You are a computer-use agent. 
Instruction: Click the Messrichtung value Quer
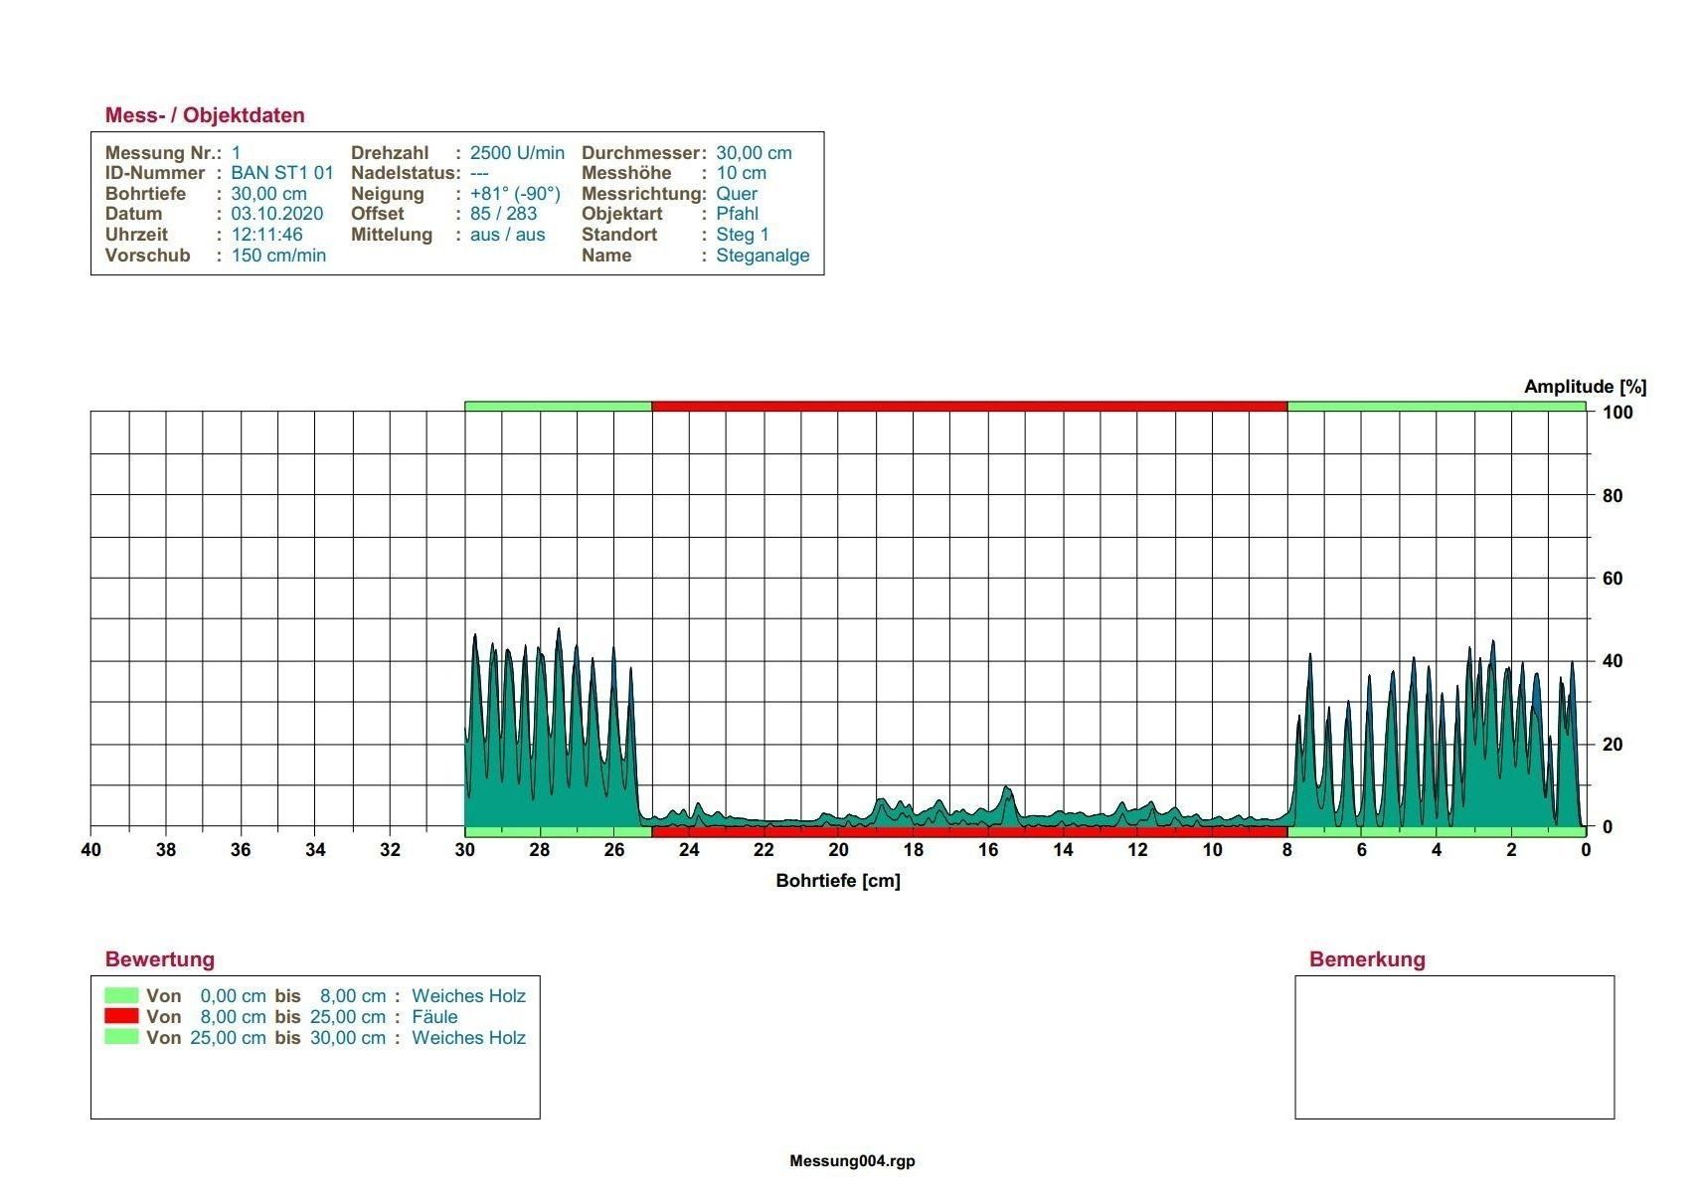point(737,194)
